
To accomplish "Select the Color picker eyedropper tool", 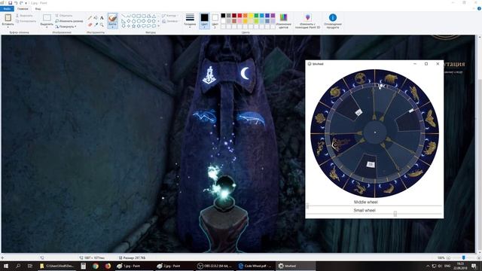I will point(96,24).
